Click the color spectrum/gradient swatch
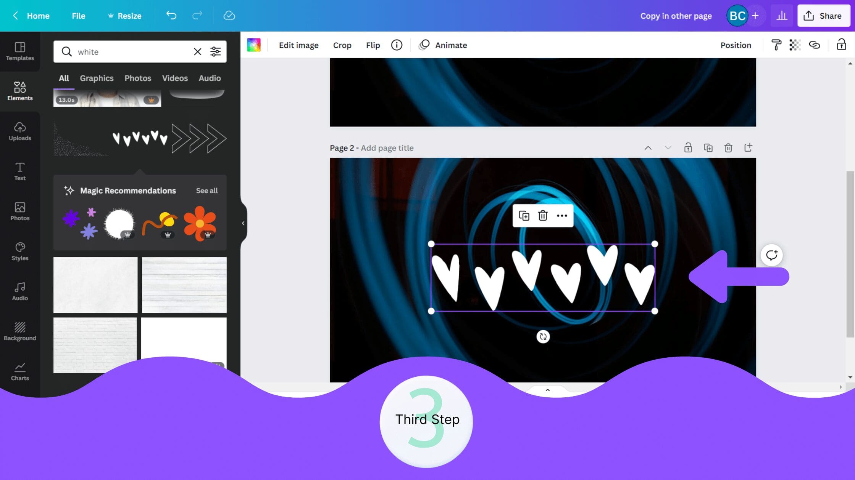 click(254, 45)
